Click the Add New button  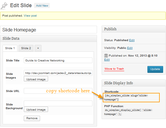42,5
